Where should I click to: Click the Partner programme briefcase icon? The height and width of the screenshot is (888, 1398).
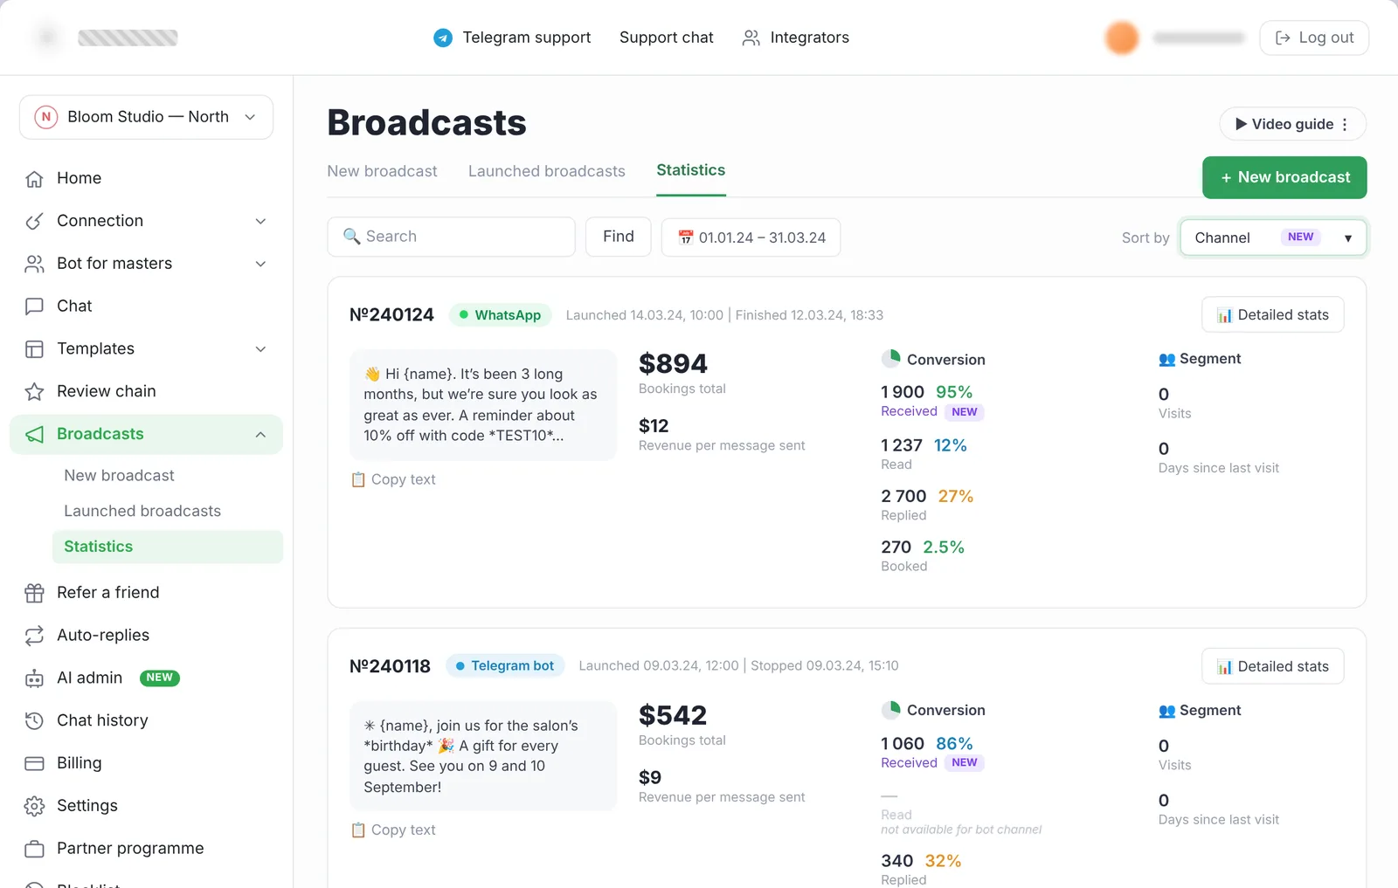point(34,849)
